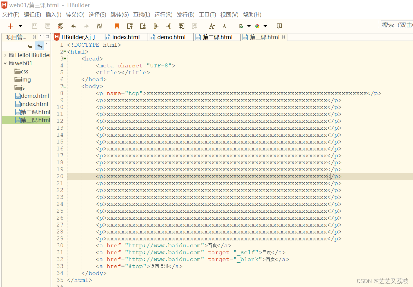
Task: Click the code format toolbar icon
Action: [99, 26]
